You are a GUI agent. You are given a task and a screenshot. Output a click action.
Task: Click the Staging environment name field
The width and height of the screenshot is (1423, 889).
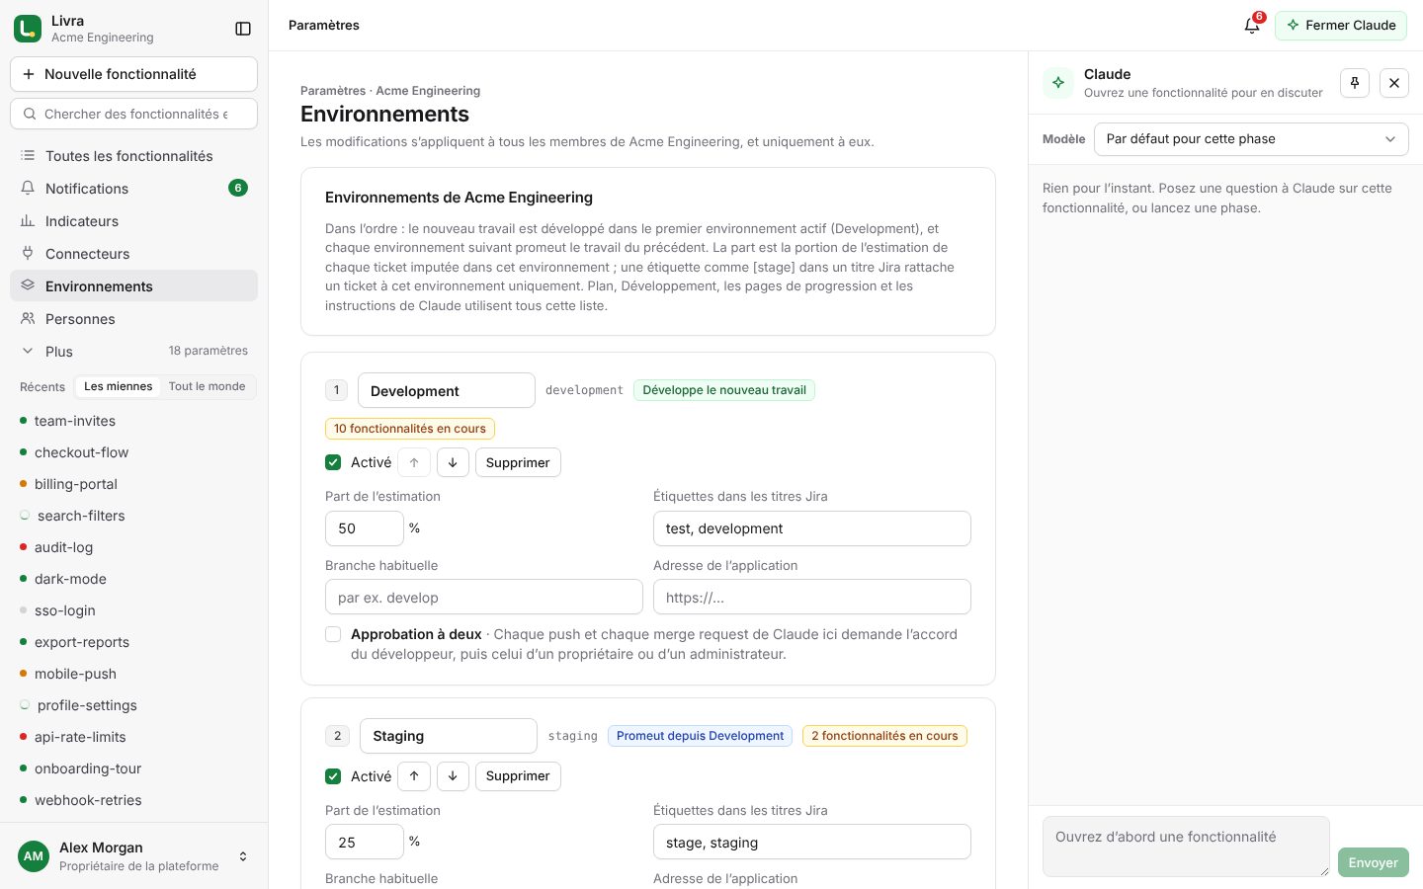pyautogui.click(x=449, y=736)
